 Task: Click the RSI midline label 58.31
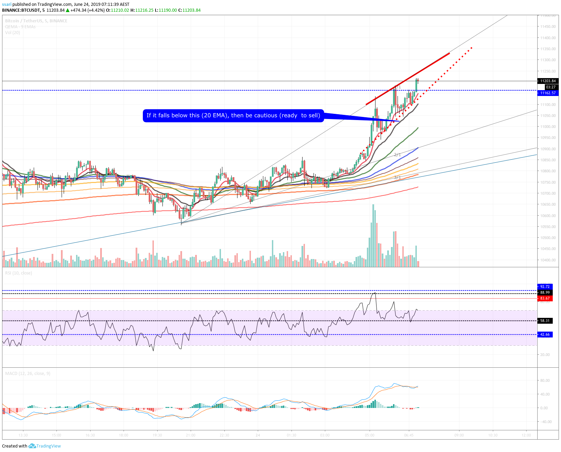pyautogui.click(x=545, y=321)
